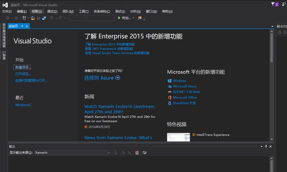
Task: Open the 帮助(H) menu
Action: coord(167,11)
